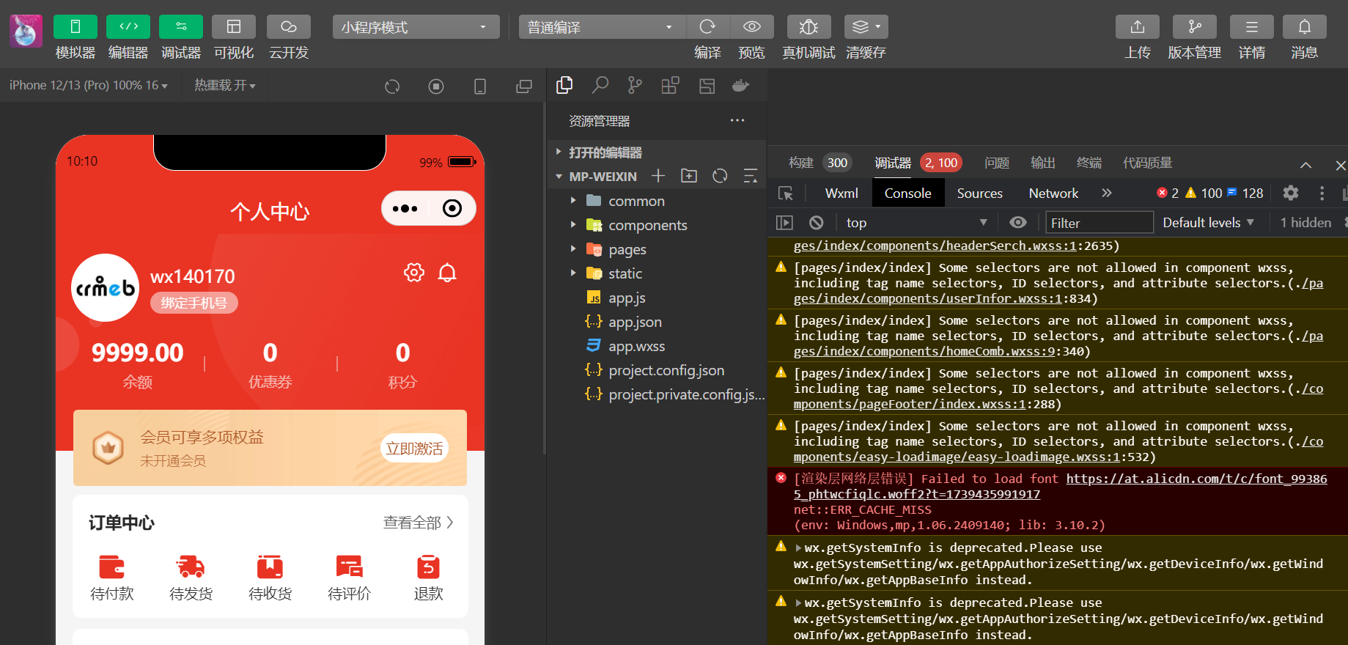Toggle the preview eye icon
This screenshot has width=1348, height=645.
[x=751, y=27]
